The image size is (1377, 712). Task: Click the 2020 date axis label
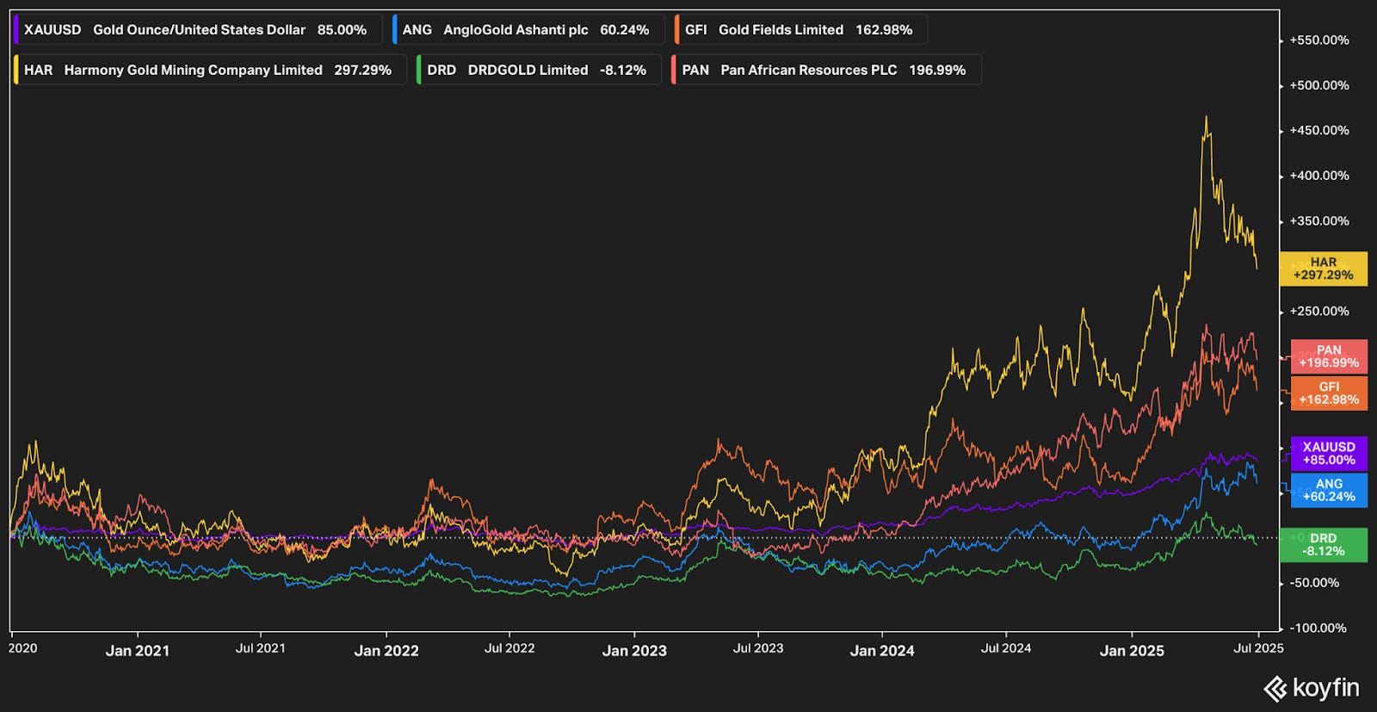click(x=23, y=648)
